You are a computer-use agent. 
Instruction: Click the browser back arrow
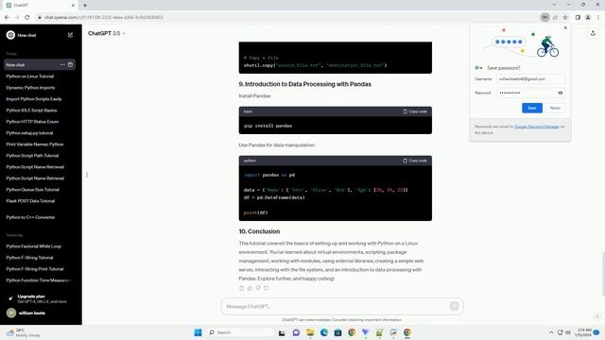click(x=7, y=17)
